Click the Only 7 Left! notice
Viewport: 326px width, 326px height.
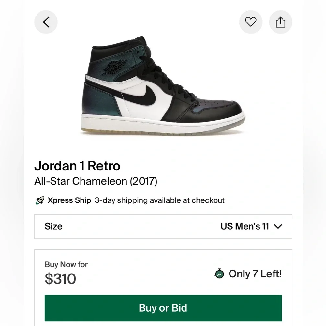255,274
